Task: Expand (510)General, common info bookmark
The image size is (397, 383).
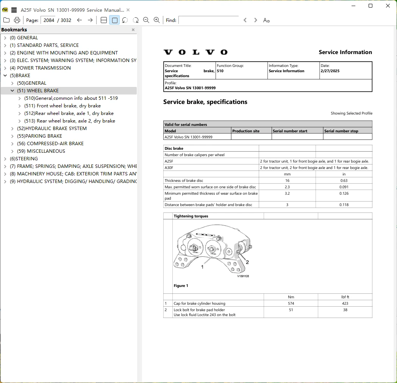Action: (19, 98)
